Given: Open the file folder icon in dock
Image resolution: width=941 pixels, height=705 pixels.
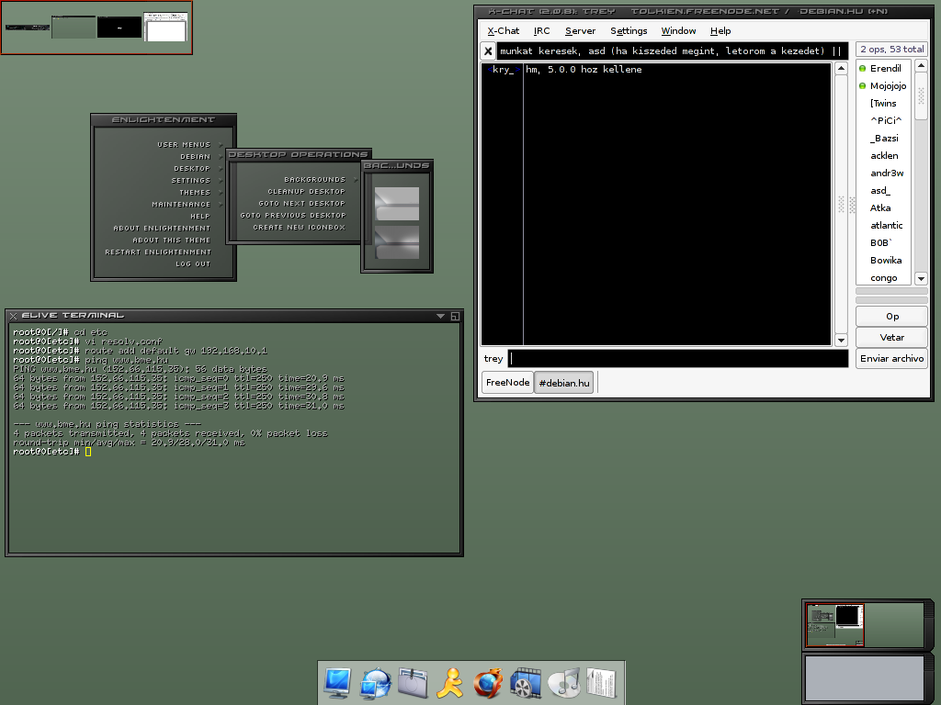Looking at the screenshot, I should [413, 683].
